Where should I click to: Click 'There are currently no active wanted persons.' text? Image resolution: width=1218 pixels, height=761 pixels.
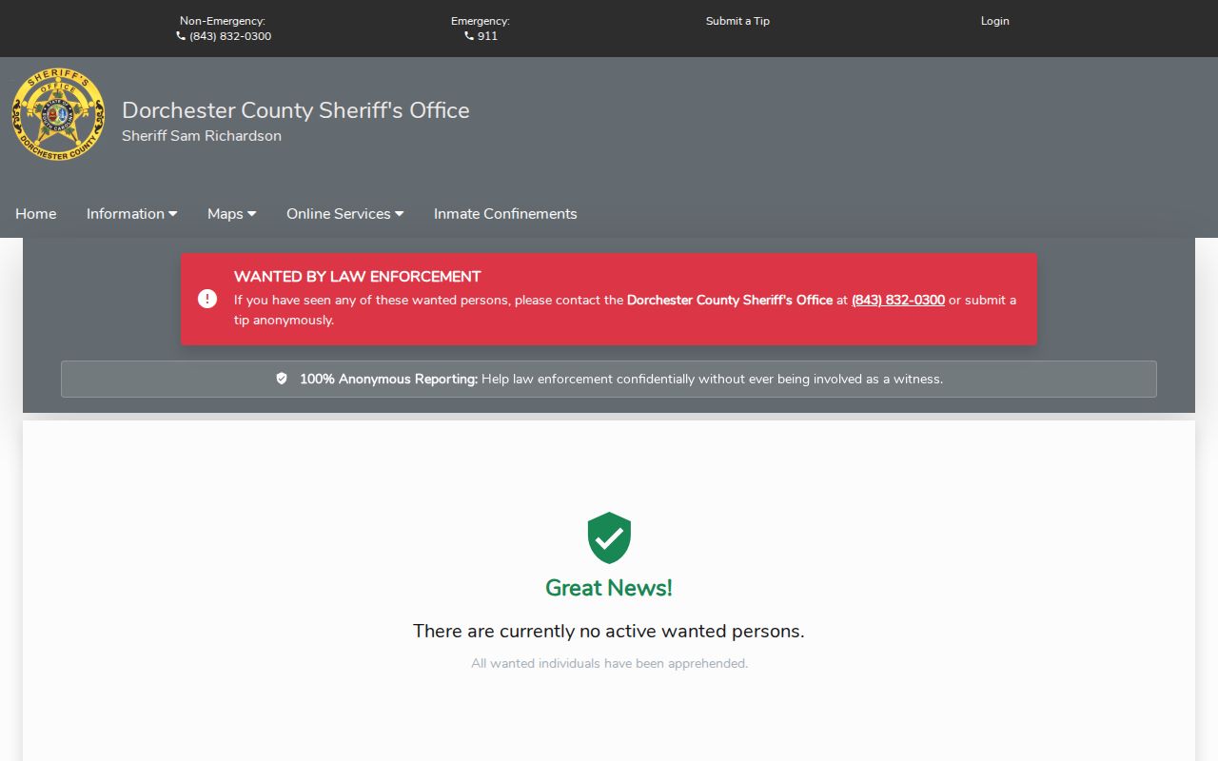pos(609,631)
